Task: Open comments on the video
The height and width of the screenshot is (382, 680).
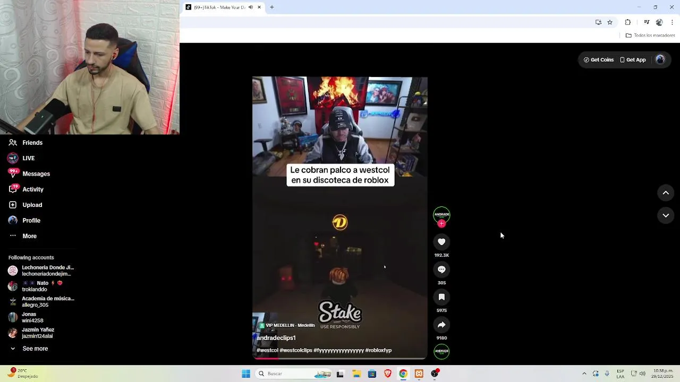Action: (441, 270)
